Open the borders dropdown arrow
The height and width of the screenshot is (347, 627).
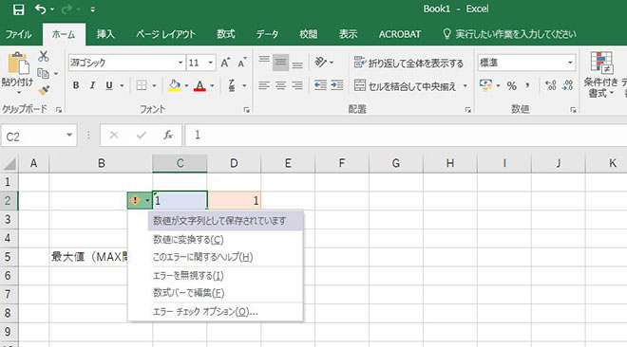point(154,85)
